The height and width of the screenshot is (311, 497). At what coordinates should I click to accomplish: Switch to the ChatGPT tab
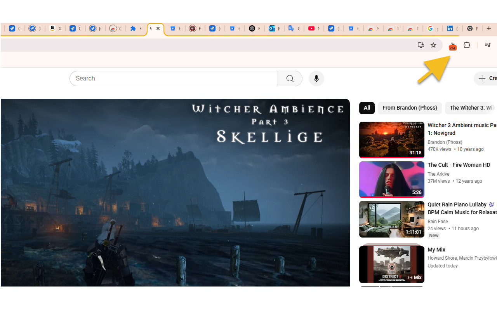click(x=254, y=28)
